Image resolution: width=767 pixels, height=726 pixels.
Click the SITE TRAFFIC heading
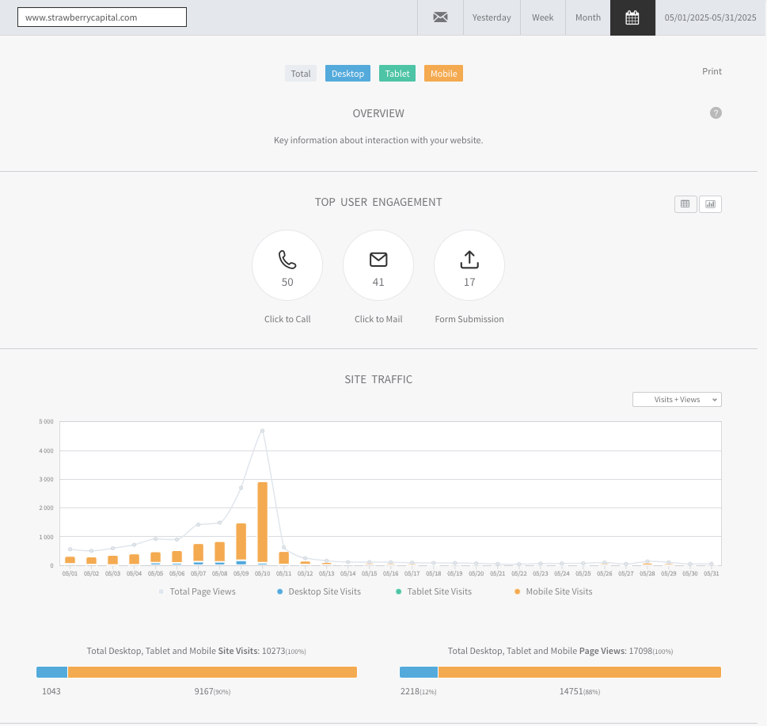(x=378, y=379)
